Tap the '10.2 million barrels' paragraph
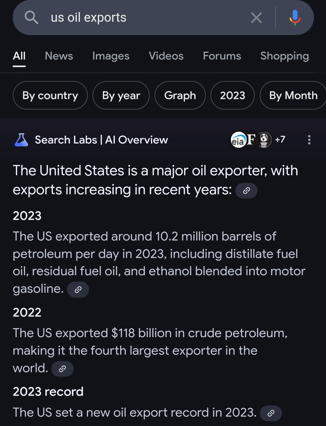The height and width of the screenshot is (426, 326). 159,263
